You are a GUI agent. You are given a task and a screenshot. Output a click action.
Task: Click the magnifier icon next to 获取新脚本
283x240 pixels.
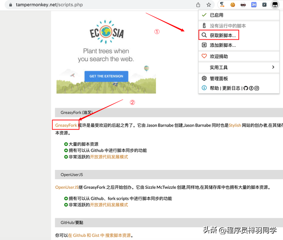[x=204, y=35]
